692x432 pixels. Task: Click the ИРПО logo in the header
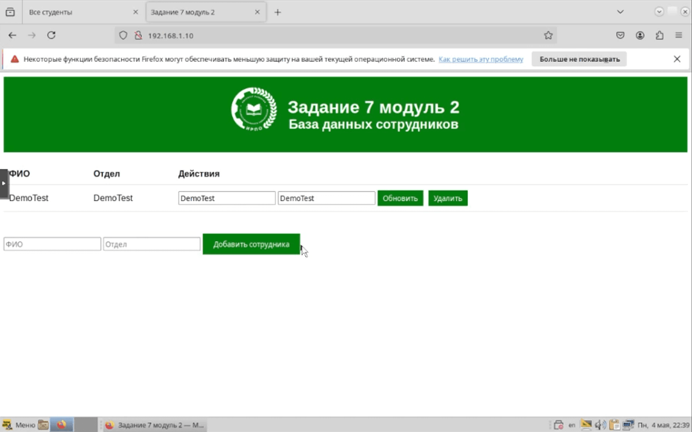254,109
